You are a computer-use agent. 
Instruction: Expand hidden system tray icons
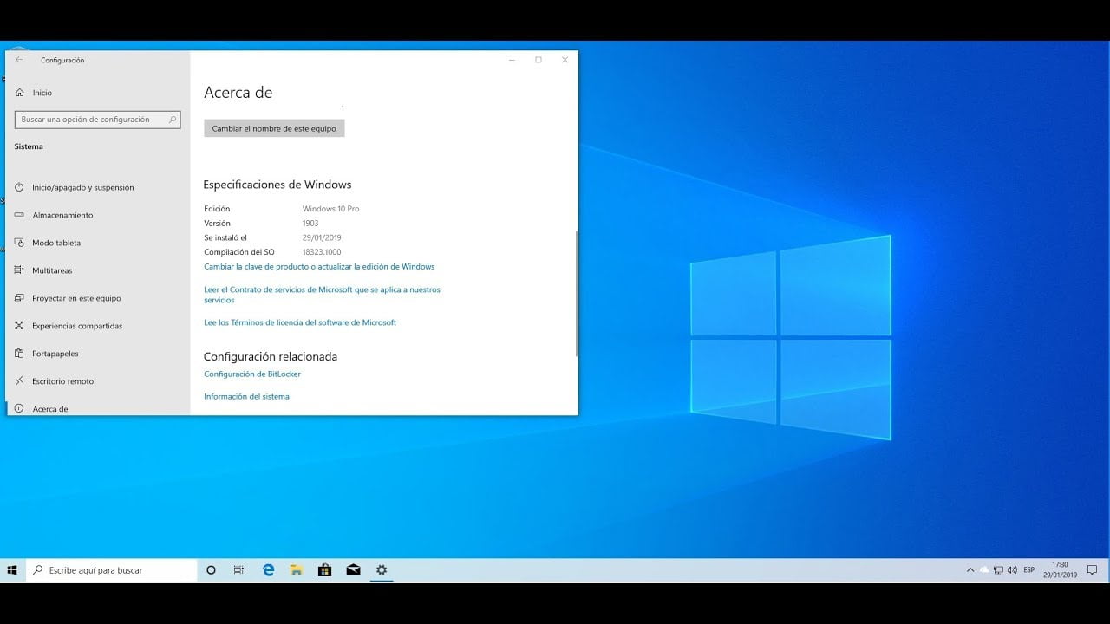(x=969, y=569)
